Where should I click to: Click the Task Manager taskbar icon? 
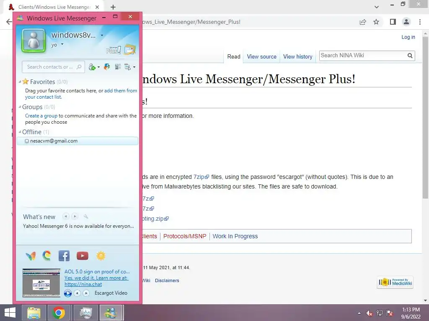(x=86, y=313)
